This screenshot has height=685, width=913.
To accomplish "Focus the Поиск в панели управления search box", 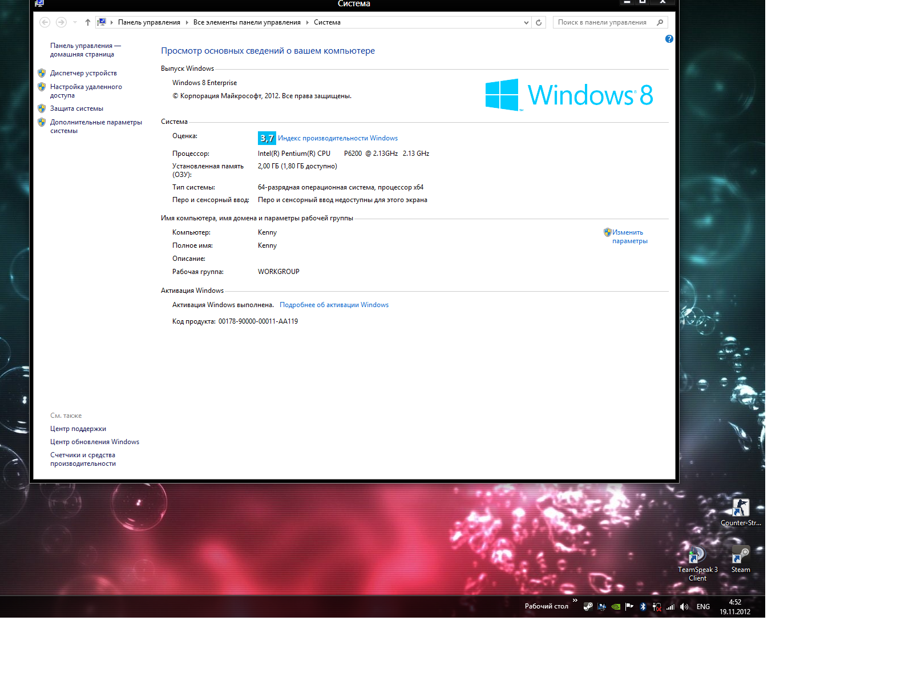I will click(x=604, y=22).
